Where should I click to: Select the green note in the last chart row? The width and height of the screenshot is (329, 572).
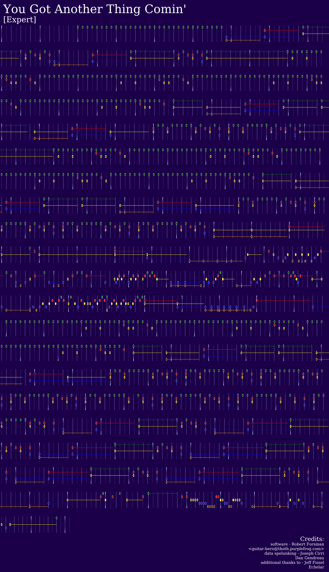click(57, 518)
